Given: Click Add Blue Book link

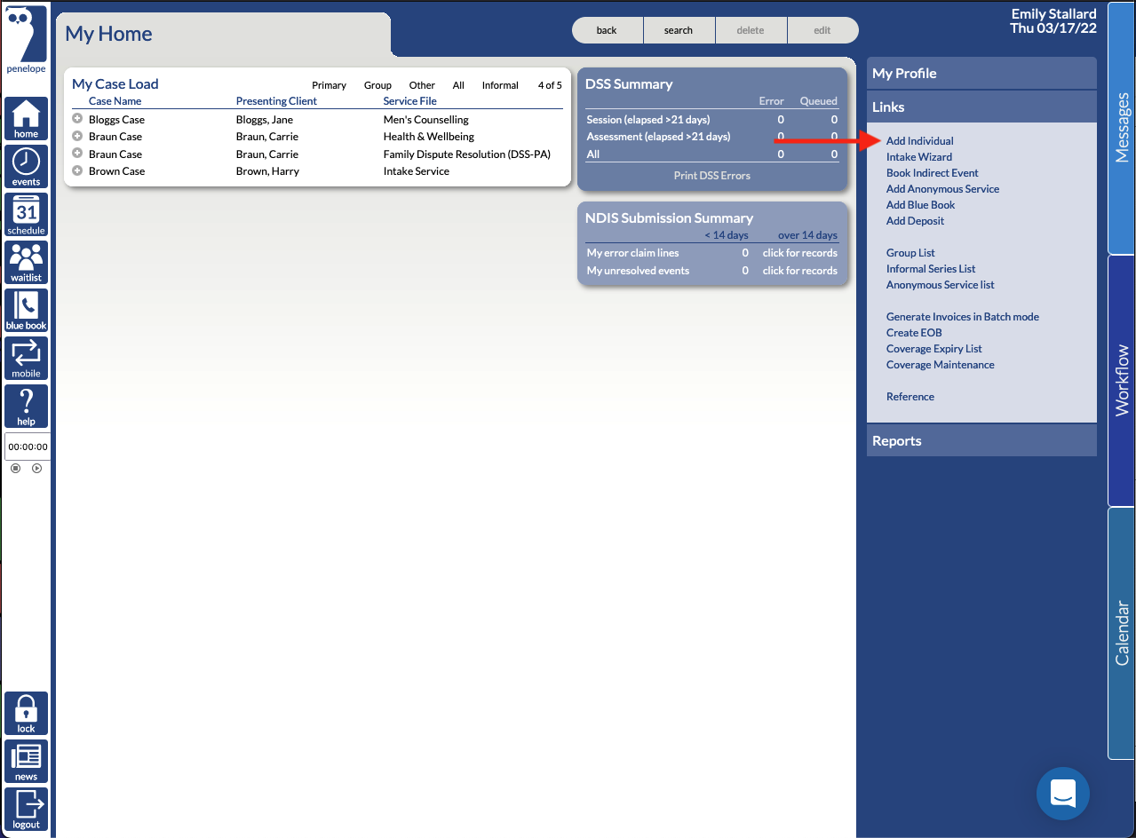Looking at the screenshot, I should tap(920, 205).
